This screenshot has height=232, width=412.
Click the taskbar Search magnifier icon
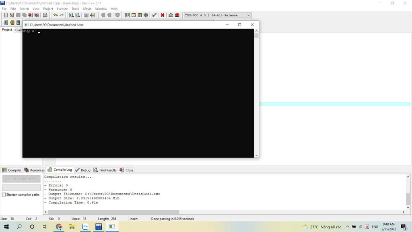19,226
